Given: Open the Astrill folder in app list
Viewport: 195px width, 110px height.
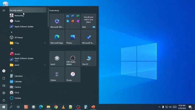Looking at the screenshot, I should [28, 65].
